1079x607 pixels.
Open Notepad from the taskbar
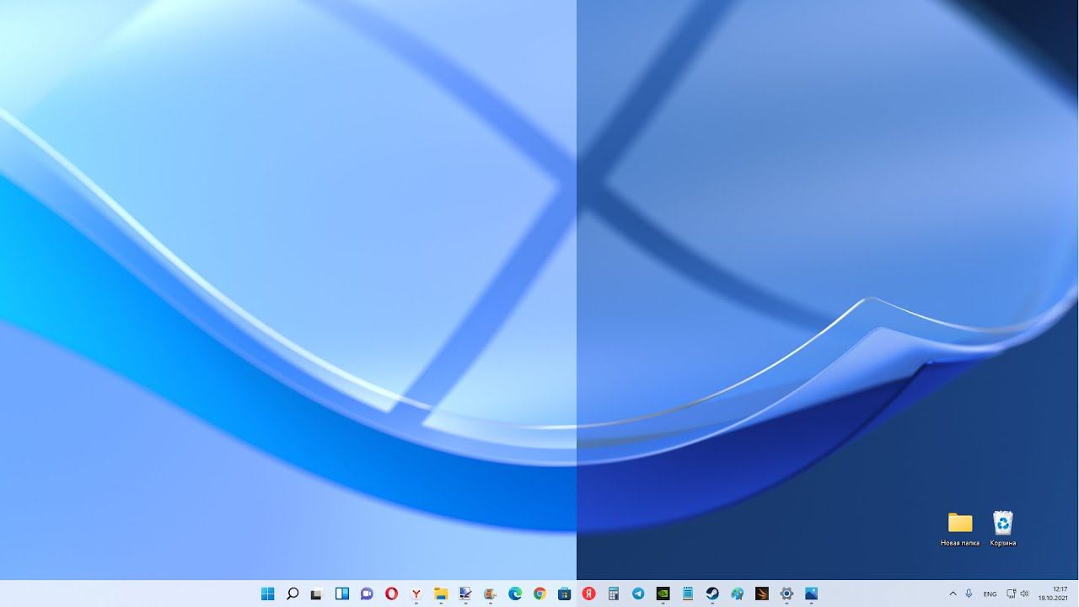688,594
